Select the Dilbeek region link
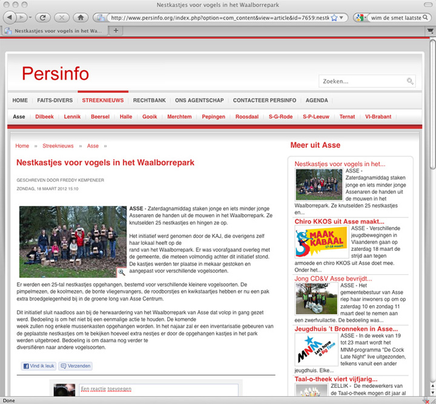The image size is (436, 404). coord(44,117)
